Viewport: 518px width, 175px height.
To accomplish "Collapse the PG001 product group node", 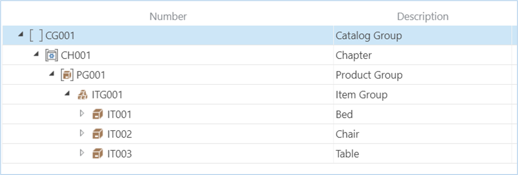I will click(52, 74).
